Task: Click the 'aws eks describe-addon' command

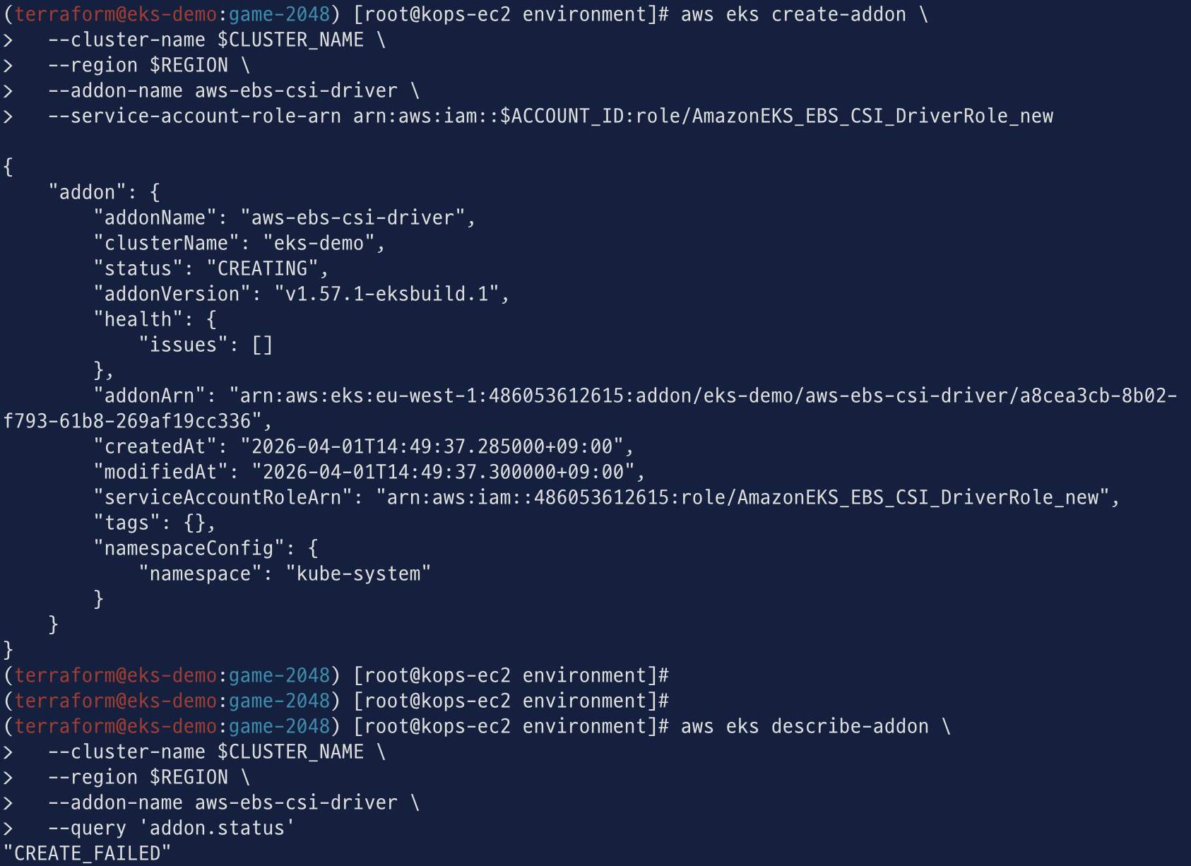Action: pos(805,726)
